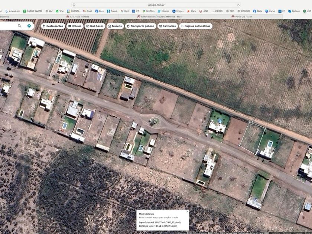Click the Google Maps search magnifier icon
The height and width of the screenshot is (234, 312).
20,26
